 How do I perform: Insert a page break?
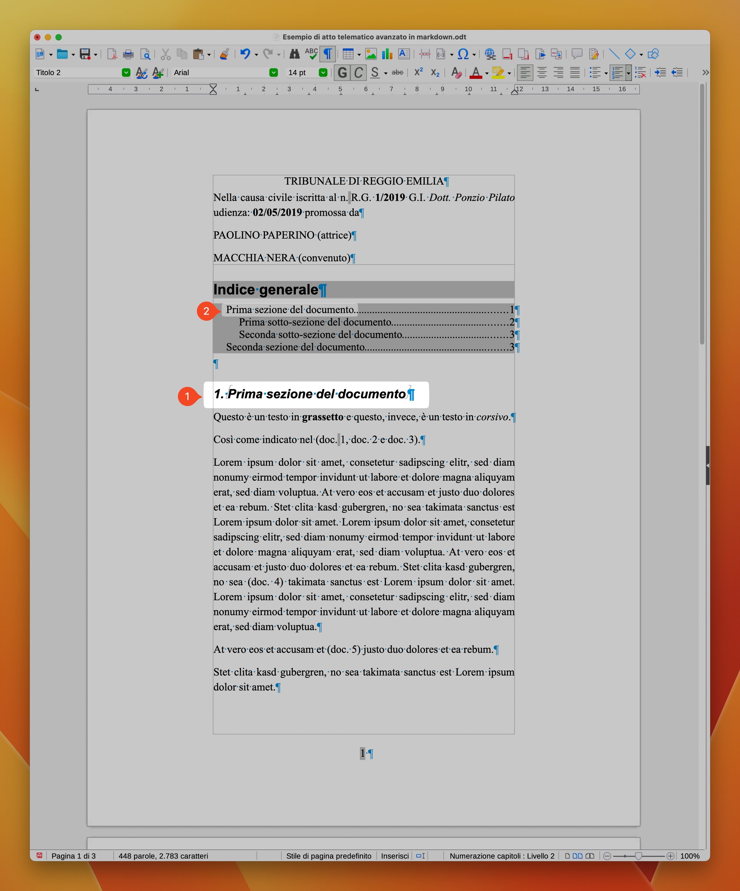coord(425,54)
